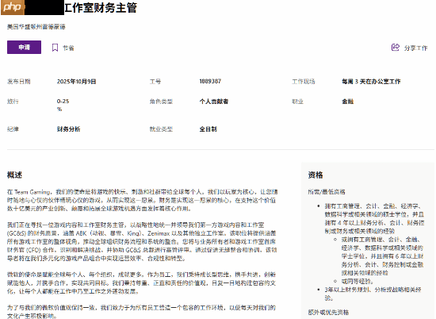Click the paragraph beginning 在 Team Gaming
The image size is (436, 319).
142,200
